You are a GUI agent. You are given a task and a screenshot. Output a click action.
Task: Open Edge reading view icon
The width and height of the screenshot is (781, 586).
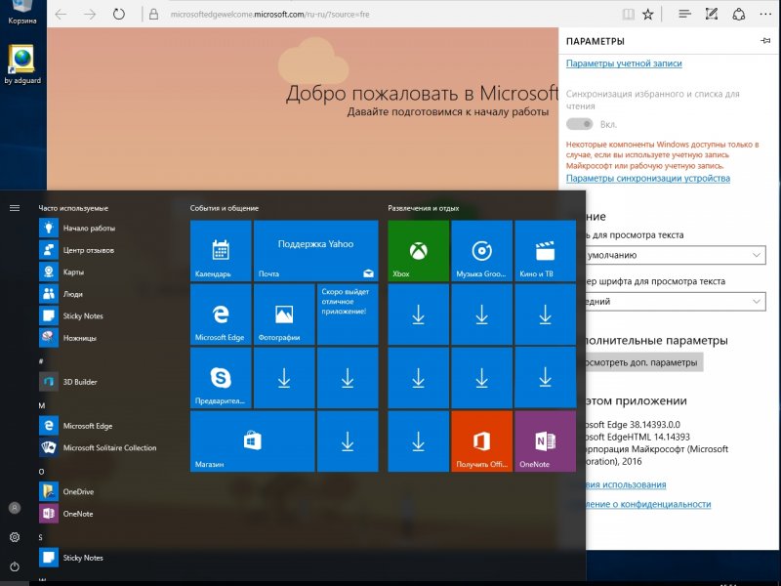(x=629, y=15)
